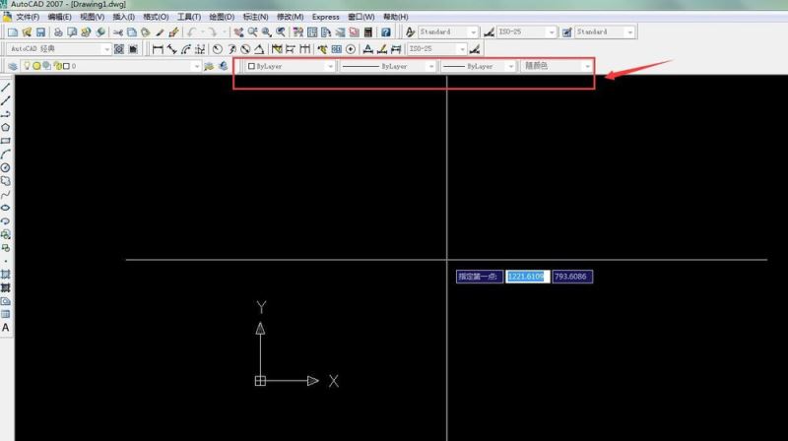788x441 pixels.
Task: Select the Polygon draw tool
Action: pos(6,128)
